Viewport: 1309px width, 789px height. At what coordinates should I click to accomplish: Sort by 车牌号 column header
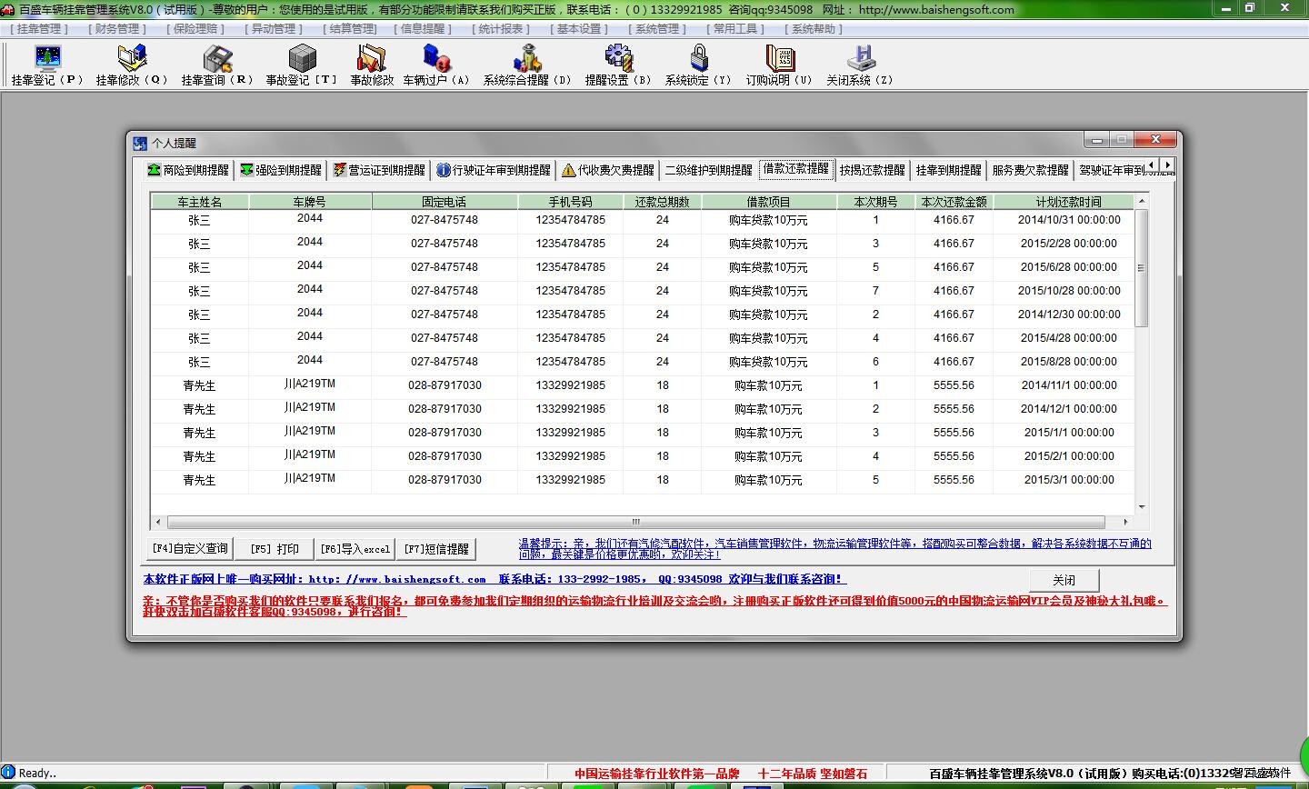pos(309,202)
